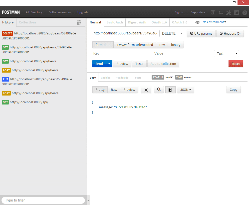Open the JSON format dropdown
Screen dimensions: 249x205
click(x=186, y=90)
